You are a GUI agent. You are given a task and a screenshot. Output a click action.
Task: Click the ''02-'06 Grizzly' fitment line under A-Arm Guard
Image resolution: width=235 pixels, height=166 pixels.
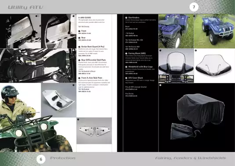(83, 27)
